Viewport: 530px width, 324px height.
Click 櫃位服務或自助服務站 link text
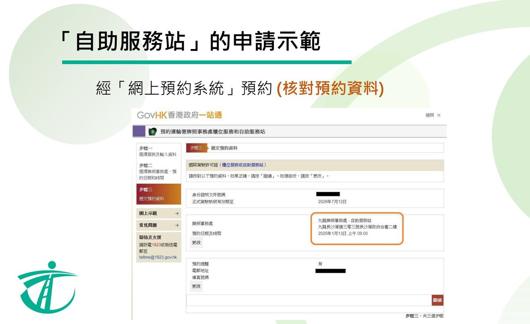[x=243, y=165]
